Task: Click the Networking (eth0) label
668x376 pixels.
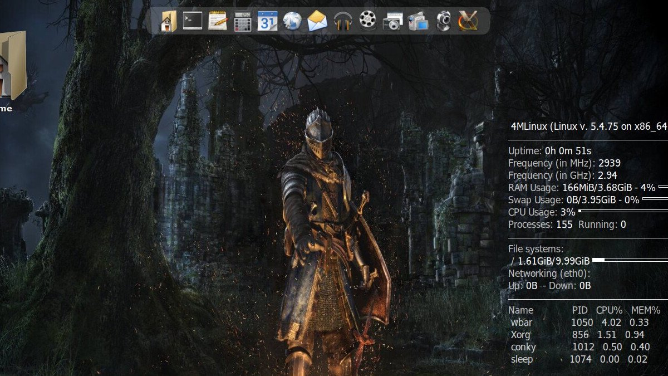Action: tap(549, 274)
